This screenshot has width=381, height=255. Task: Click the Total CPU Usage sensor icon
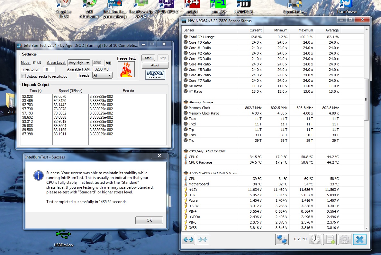(x=186, y=37)
